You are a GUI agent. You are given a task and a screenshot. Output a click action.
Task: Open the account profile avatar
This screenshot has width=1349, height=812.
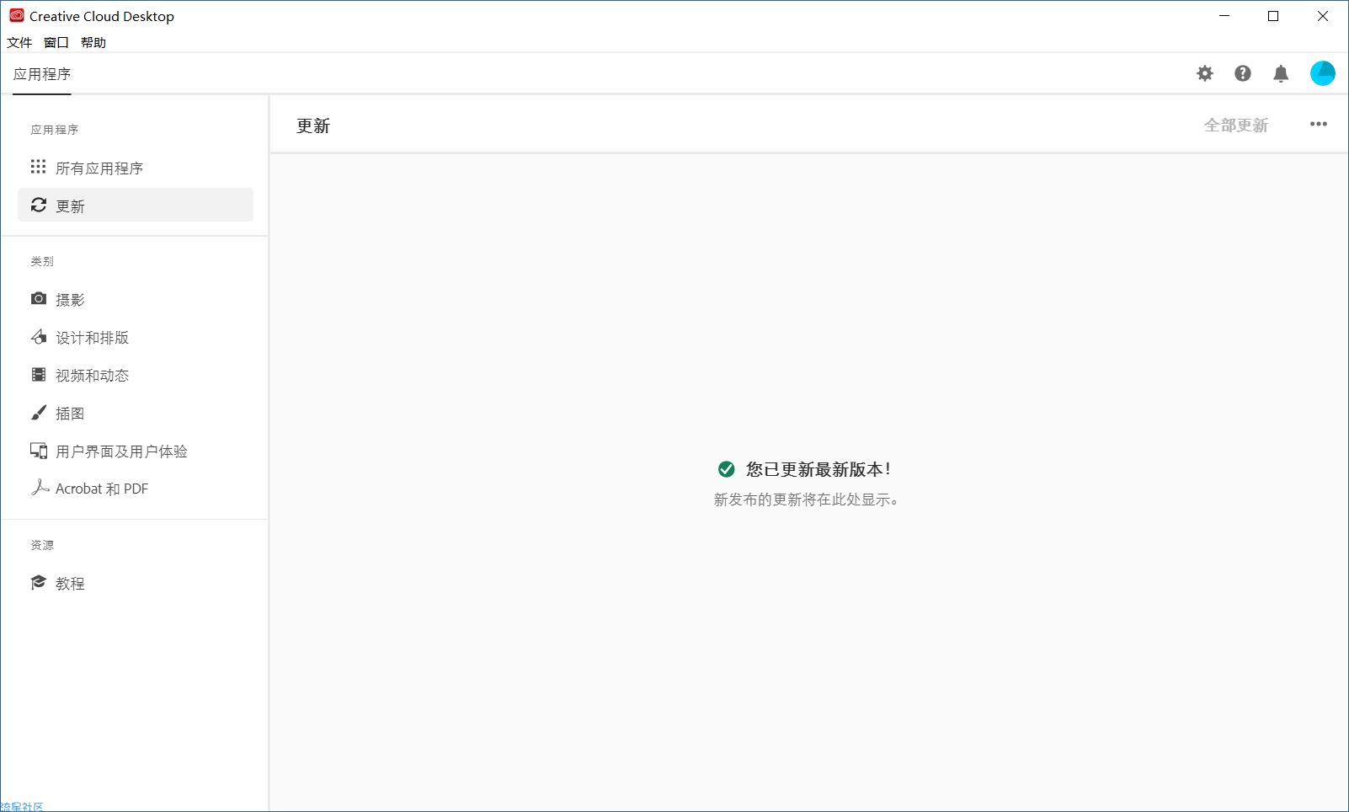click(1323, 73)
